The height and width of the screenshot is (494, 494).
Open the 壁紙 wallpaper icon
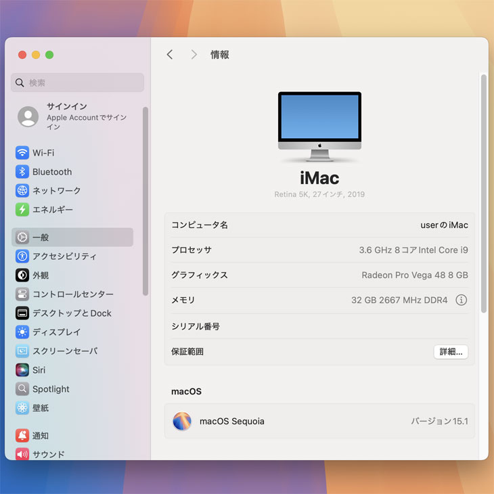pyautogui.click(x=22, y=408)
